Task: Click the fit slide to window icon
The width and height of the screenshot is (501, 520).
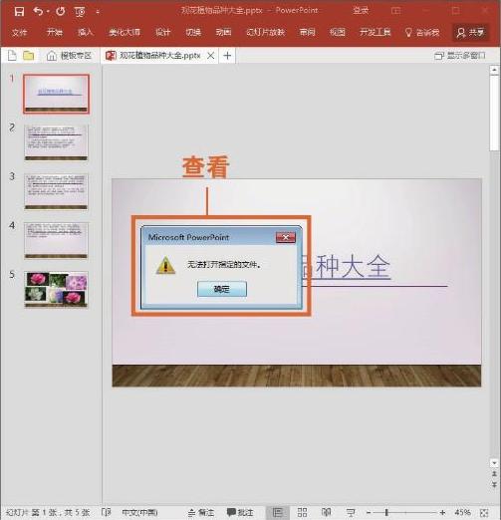Action: [484, 512]
